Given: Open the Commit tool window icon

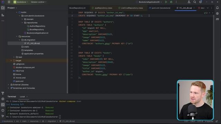Looking at the screenshot, I should pos(3,15).
